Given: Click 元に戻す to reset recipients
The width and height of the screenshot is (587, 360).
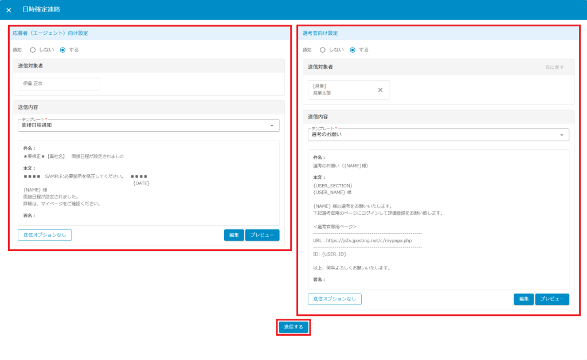Looking at the screenshot, I should (554, 68).
